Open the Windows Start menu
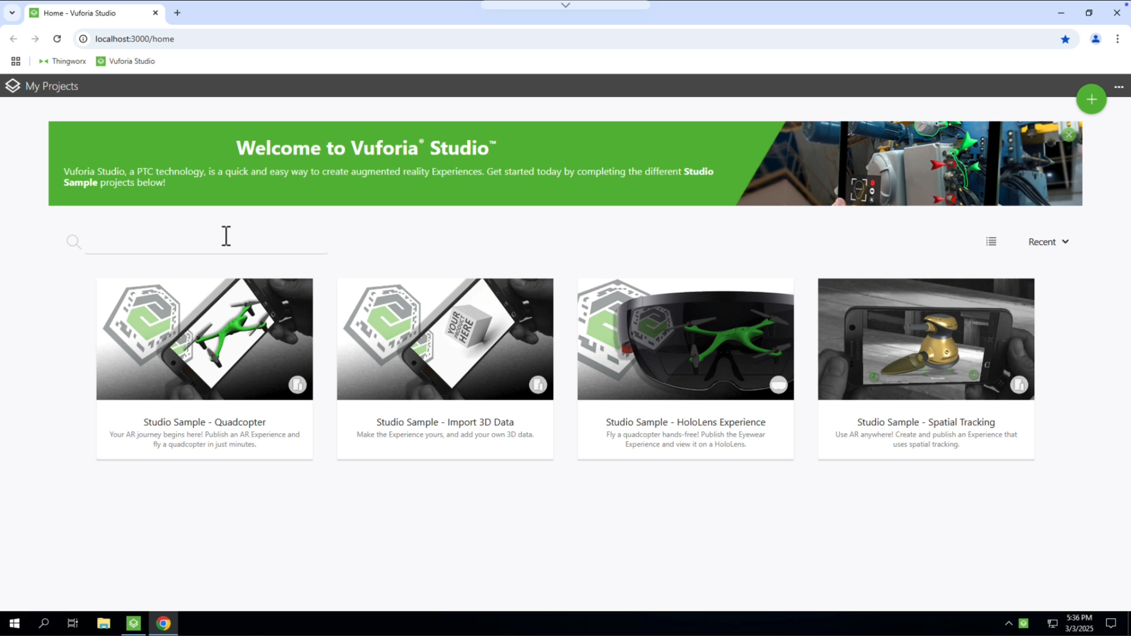This screenshot has width=1131, height=636. pos(15,623)
